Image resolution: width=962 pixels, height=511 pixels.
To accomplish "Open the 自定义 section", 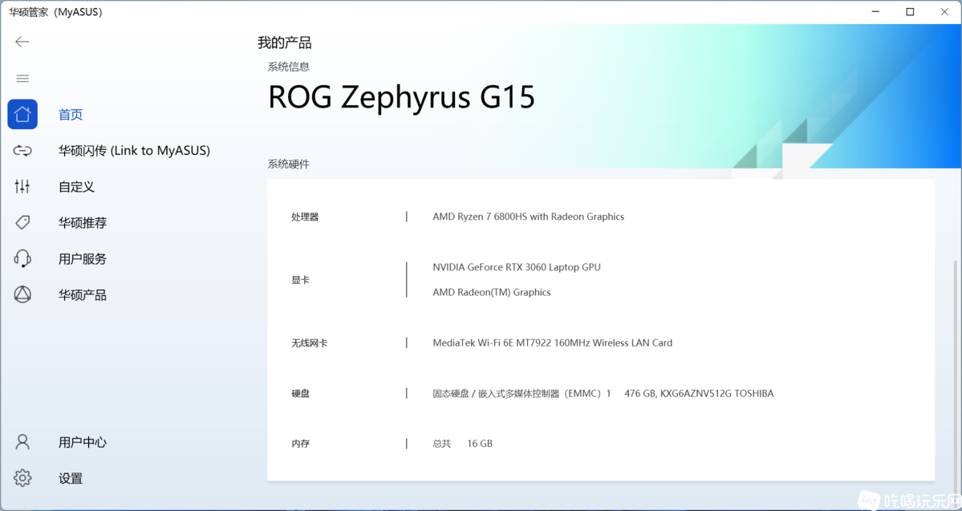I will 77,186.
